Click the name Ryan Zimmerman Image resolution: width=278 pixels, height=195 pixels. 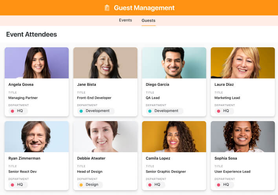point(24,158)
